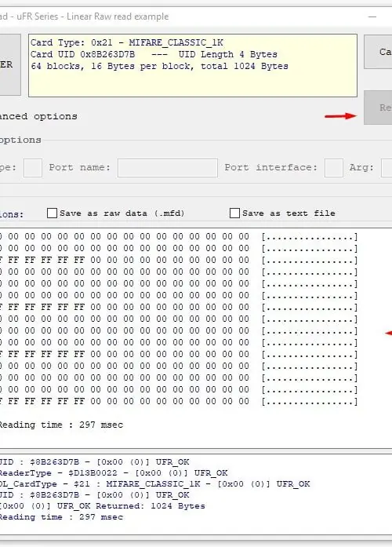Click the partially visible ER button on the left
392x547 pixels.
pos(10,64)
